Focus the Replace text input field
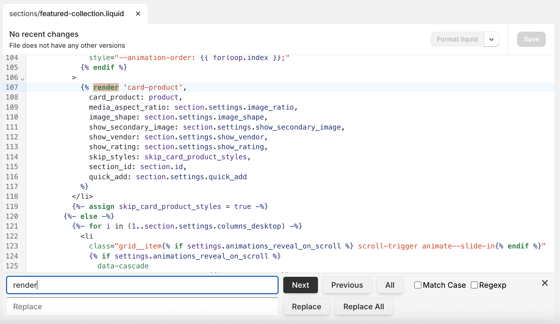 [x=142, y=307]
